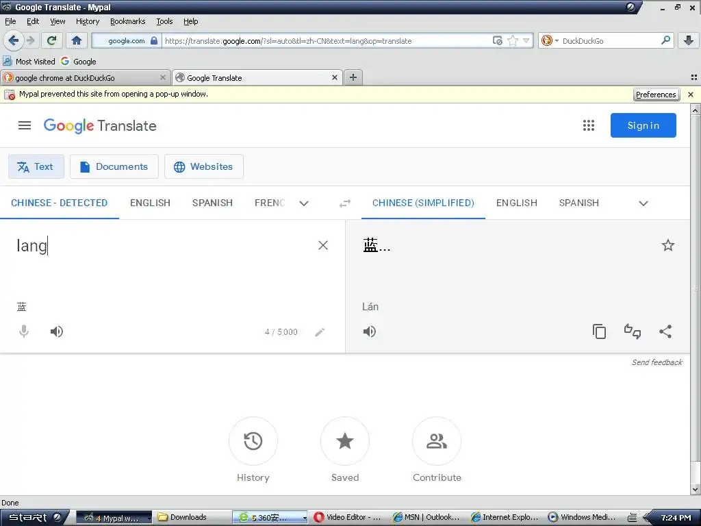
Task: Copy the translation to clipboard
Action: [x=599, y=331]
